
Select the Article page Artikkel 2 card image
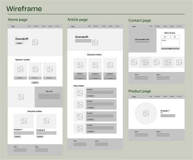[x=95, y=65]
